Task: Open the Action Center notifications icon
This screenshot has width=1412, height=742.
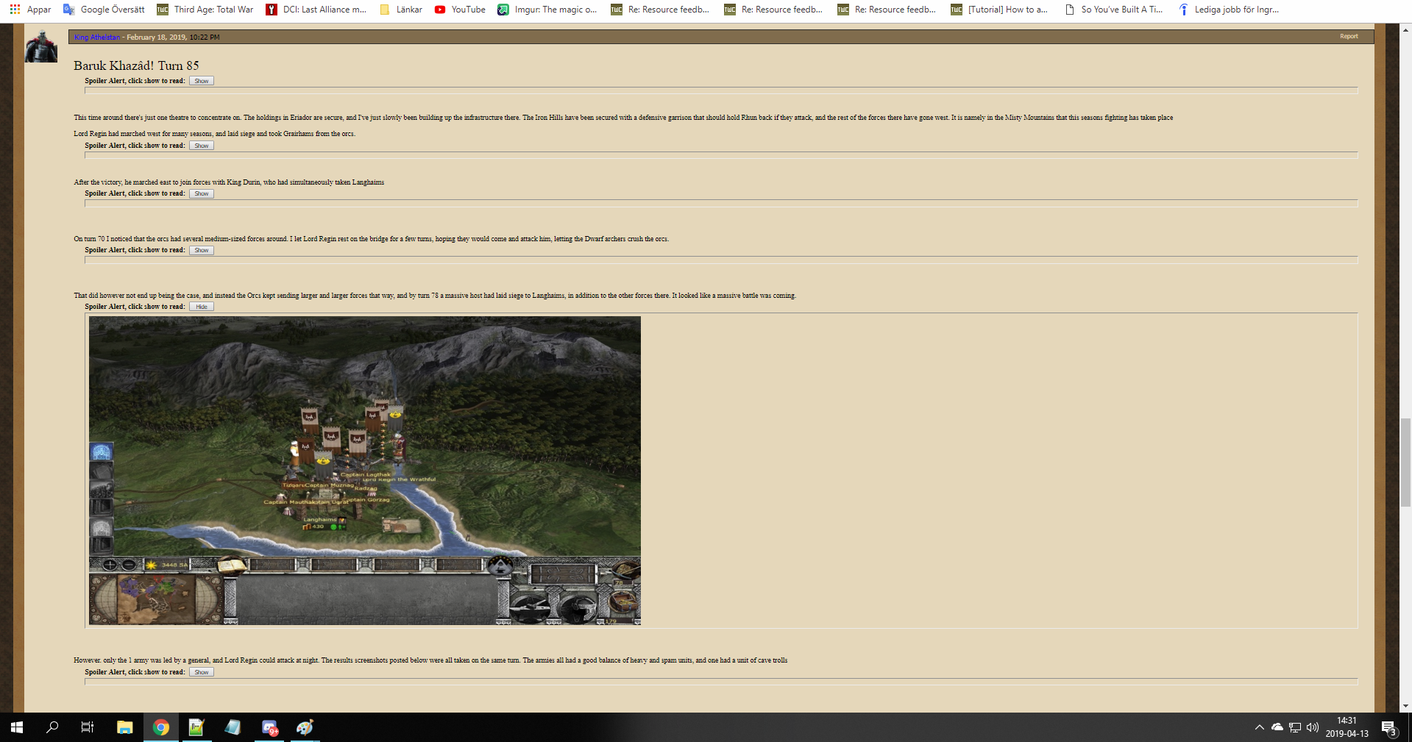Action: (1389, 727)
